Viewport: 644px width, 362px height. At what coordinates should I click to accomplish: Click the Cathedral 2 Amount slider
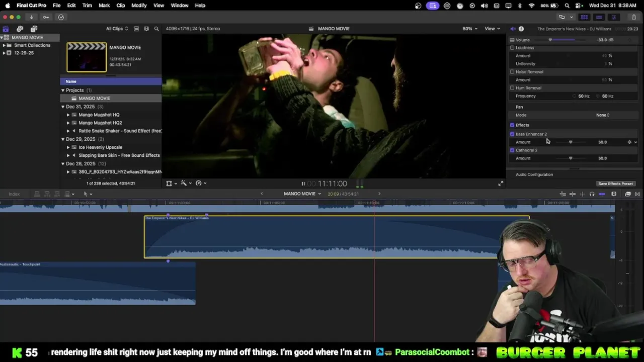570,158
